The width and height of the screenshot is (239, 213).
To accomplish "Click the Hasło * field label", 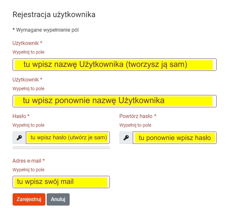I will pyautogui.click(x=21, y=116).
